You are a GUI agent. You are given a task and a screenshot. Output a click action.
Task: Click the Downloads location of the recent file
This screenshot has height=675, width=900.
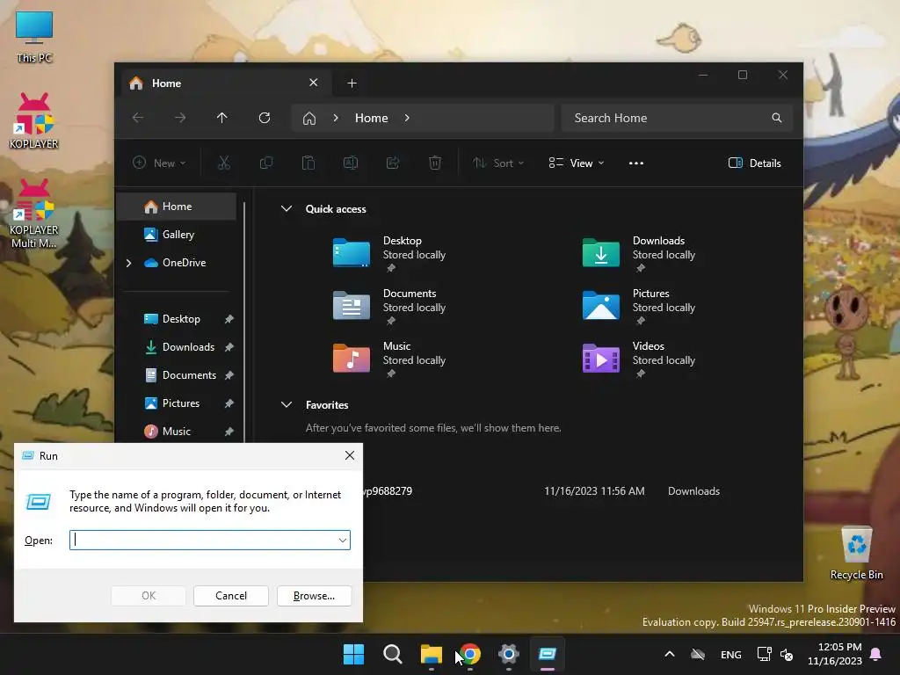click(693, 491)
